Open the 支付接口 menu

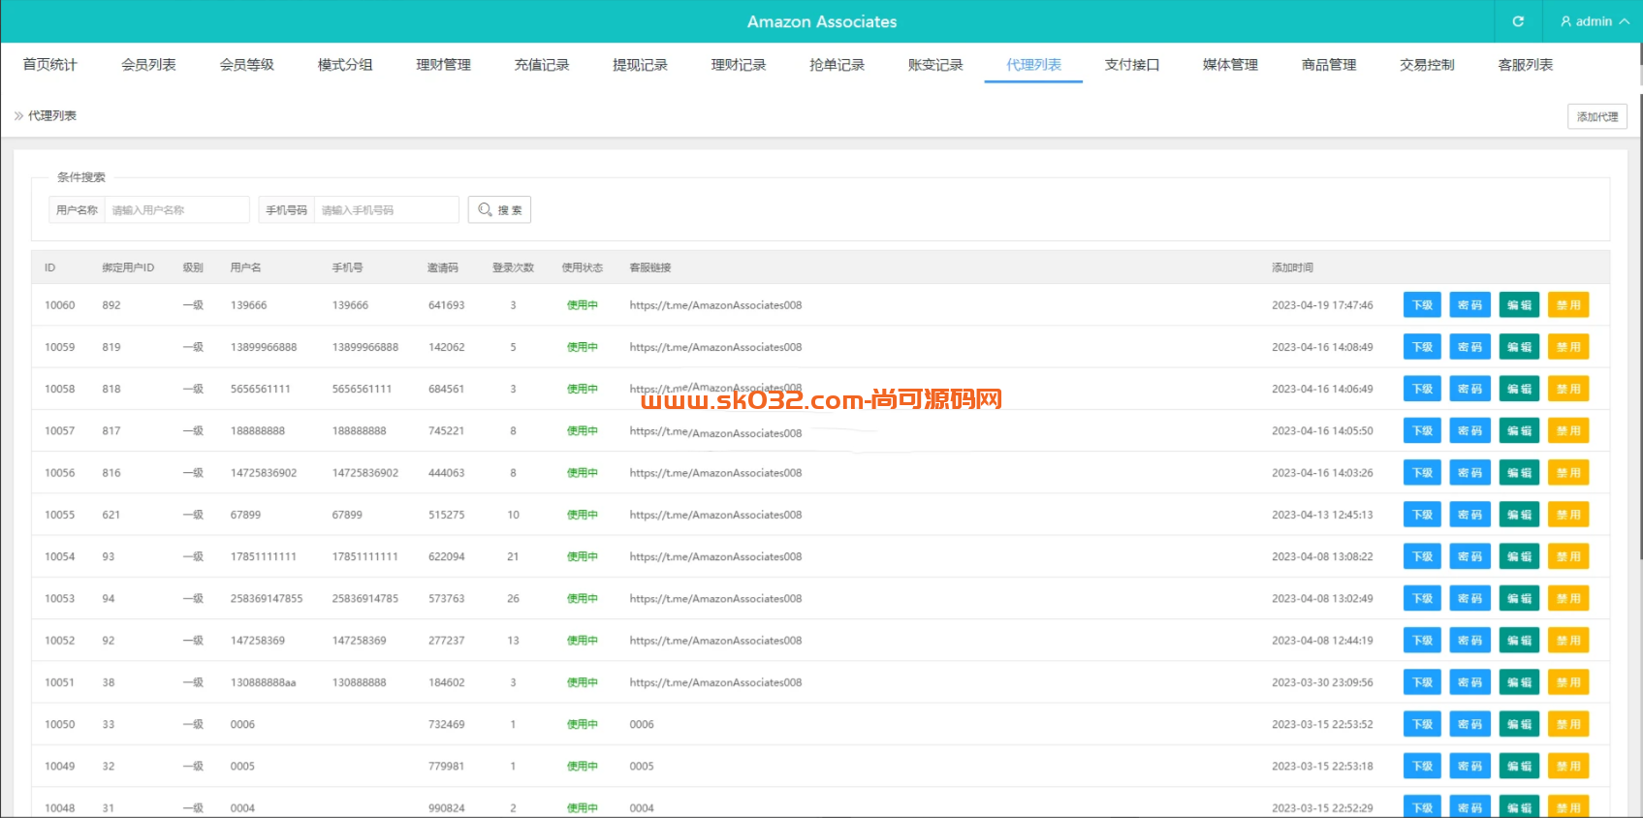[x=1132, y=64]
